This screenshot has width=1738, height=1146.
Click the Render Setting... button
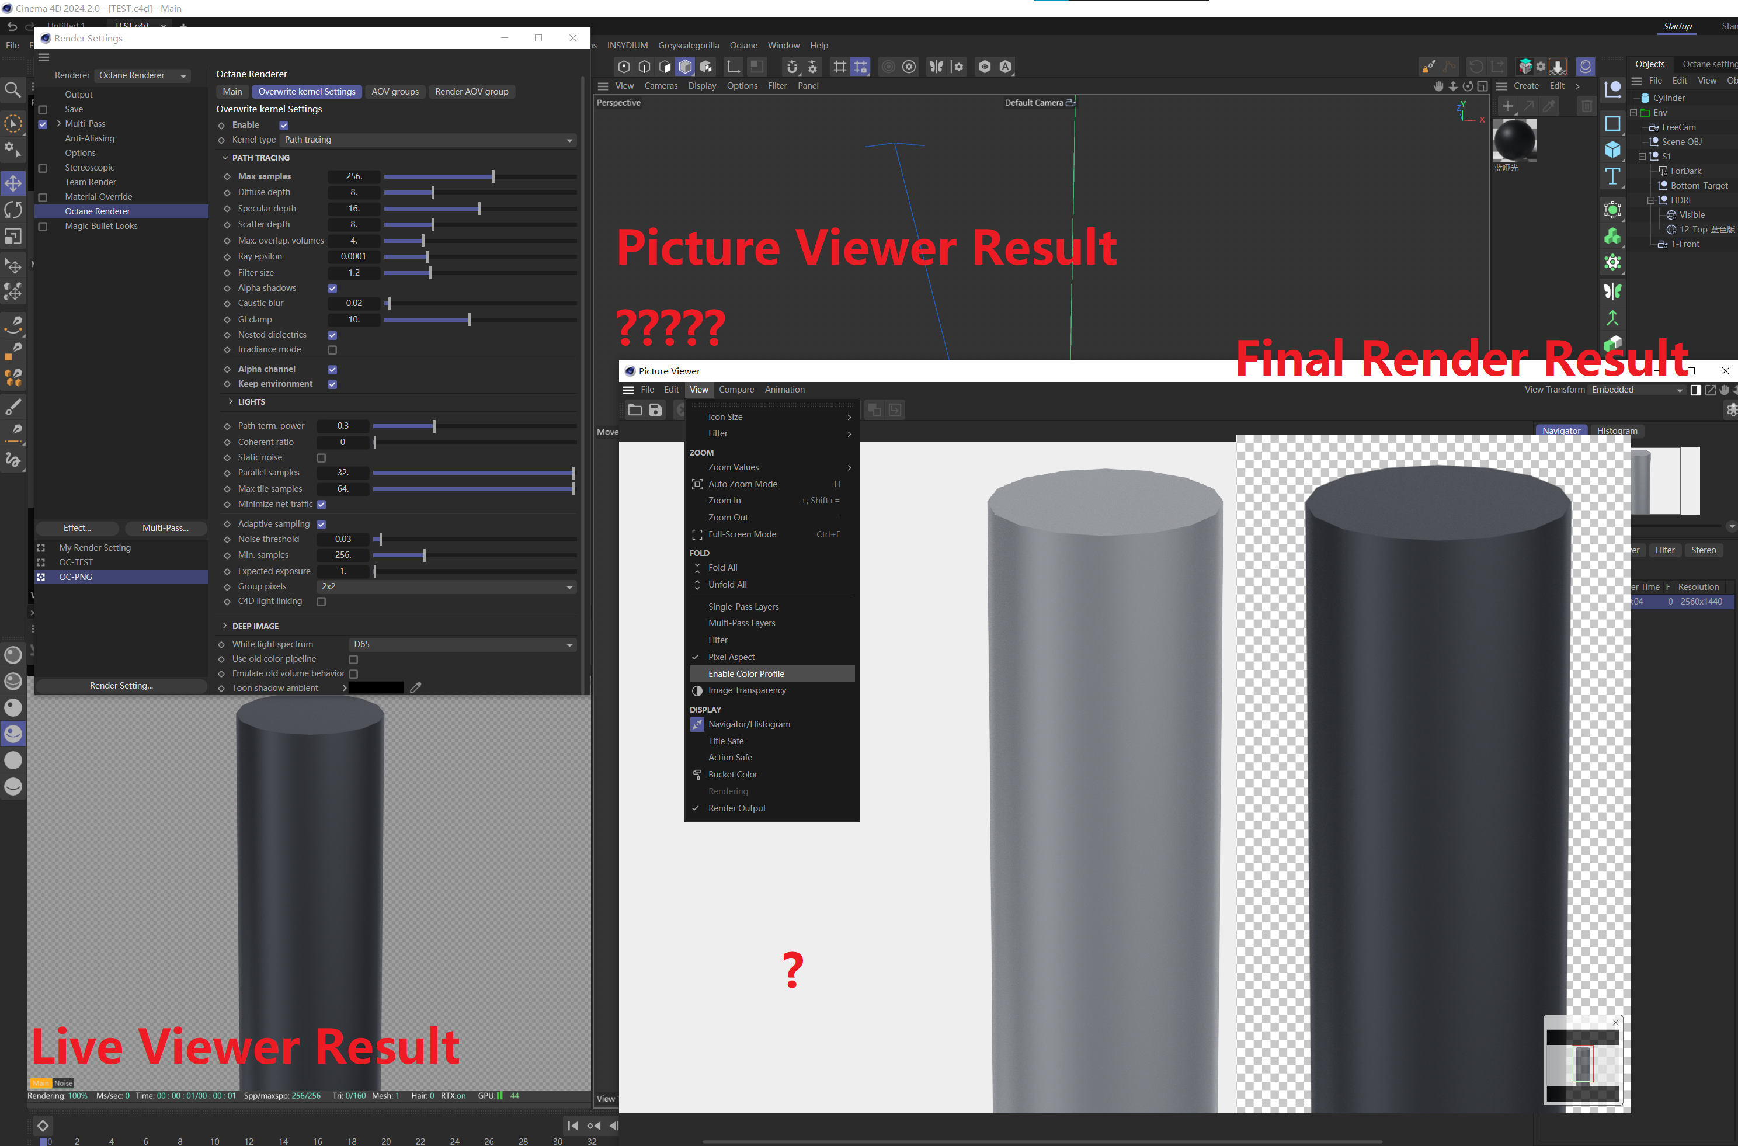[x=121, y=686]
